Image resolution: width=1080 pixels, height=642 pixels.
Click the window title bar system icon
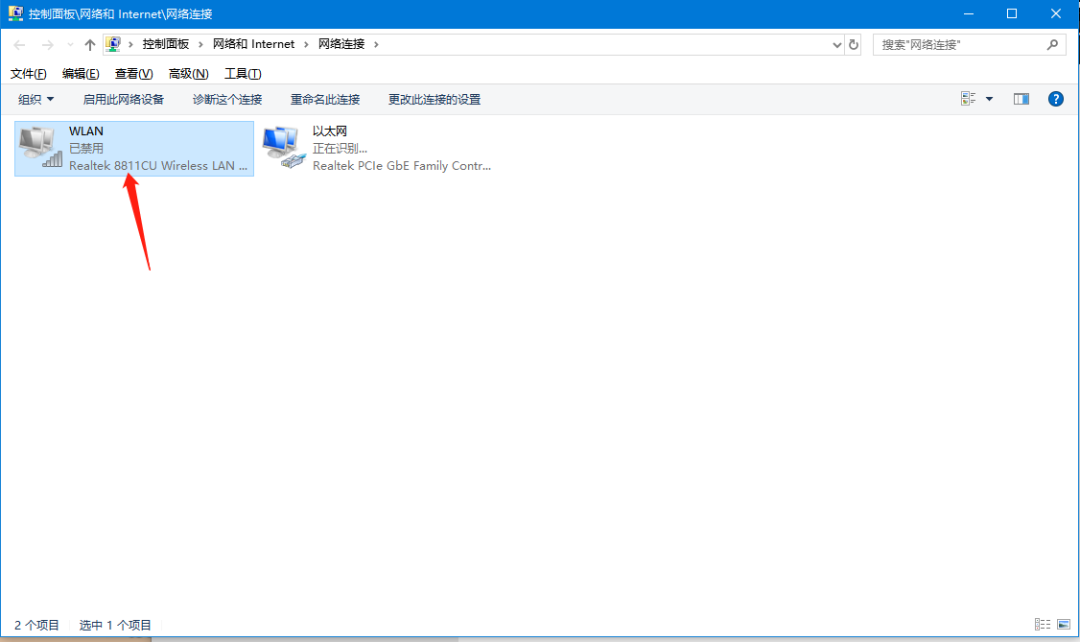point(15,13)
